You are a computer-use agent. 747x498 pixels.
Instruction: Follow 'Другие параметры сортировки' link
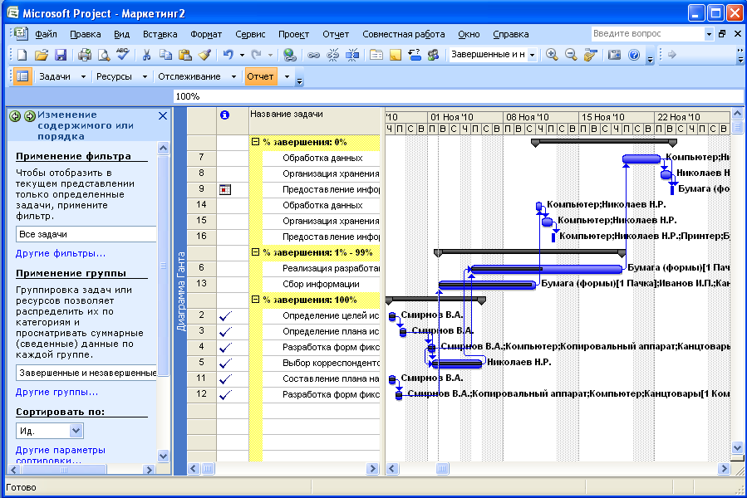click(x=61, y=455)
